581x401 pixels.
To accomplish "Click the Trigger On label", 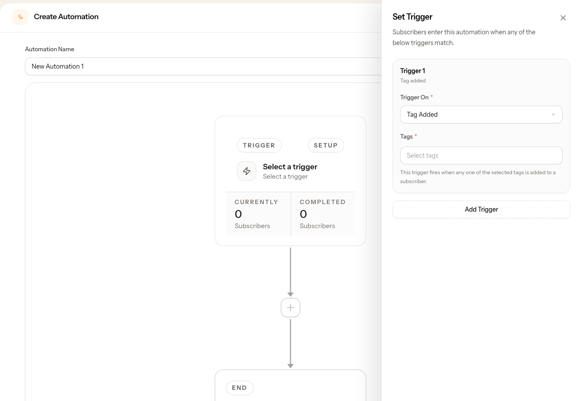I will pos(414,97).
